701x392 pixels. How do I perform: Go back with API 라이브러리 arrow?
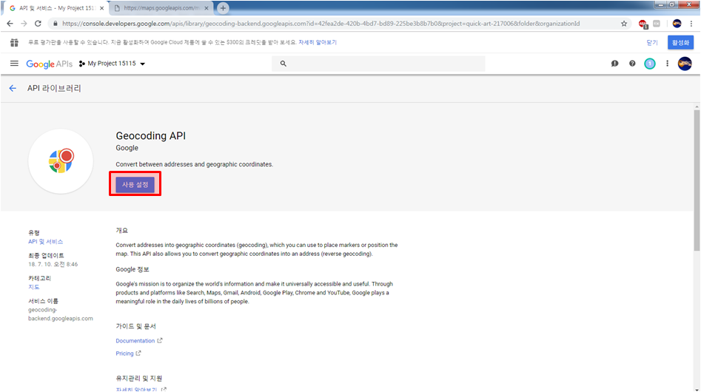[x=13, y=89]
